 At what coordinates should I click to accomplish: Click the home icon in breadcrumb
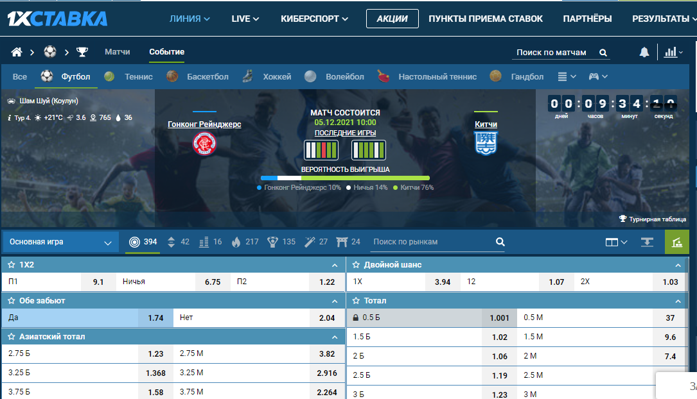[17, 52]
